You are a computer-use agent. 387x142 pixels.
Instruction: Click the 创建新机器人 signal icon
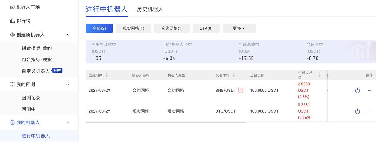point(12,35)
